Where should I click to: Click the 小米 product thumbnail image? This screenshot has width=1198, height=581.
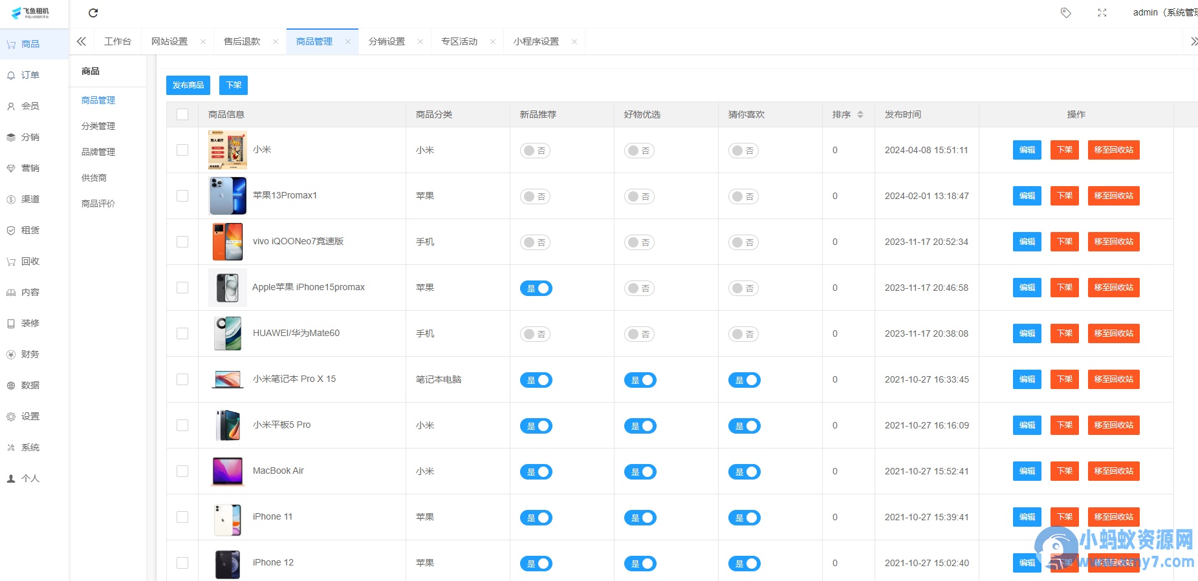coord(228,150)
